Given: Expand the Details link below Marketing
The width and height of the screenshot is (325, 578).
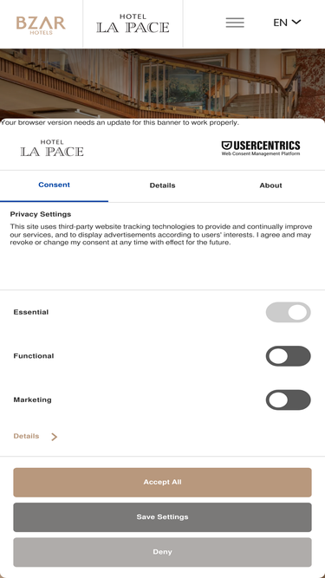Looking at the screenshot, I should tap(26, 436).
